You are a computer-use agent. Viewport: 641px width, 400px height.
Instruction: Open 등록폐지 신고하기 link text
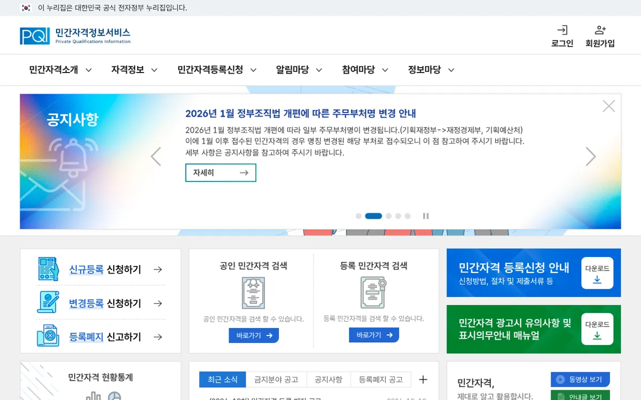tap(105, 337)
